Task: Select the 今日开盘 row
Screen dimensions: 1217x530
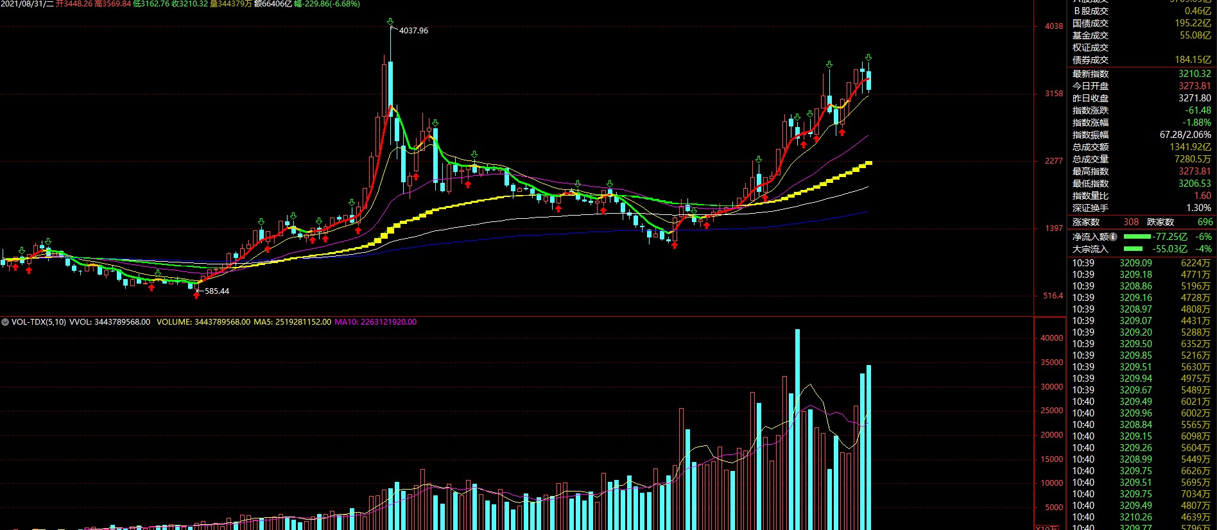Action: coord(1142,86)
